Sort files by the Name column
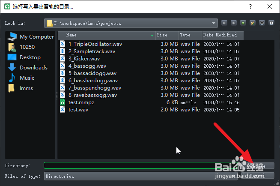The width and height of the screenshot is (280, 186). [x=107, y=35]
